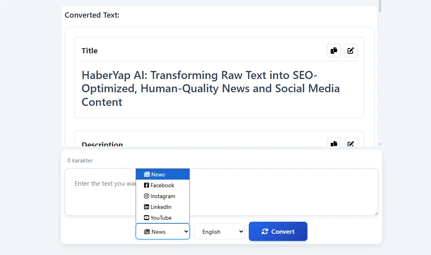Copy the Title text to clipboard
The width and height of the screenshot is (431, 255).
tap(333, 51)
